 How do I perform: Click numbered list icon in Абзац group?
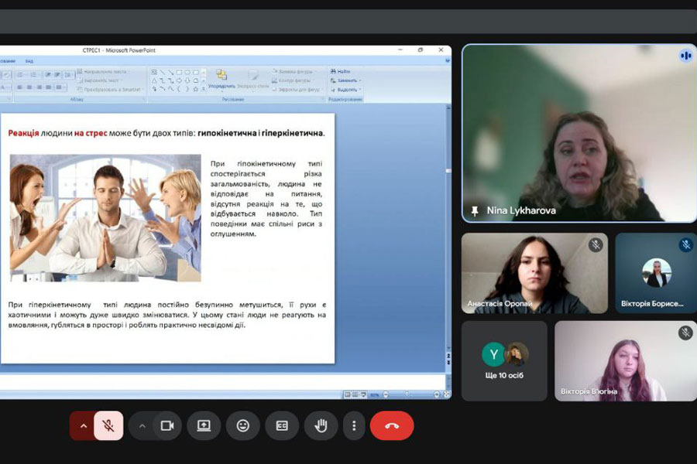coord(34,74)
